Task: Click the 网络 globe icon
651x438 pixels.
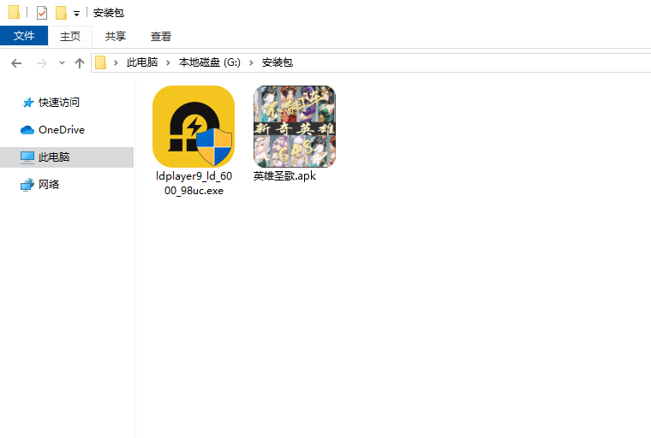Action: tap(27, 185)
